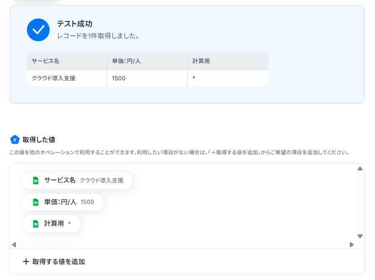The width and height of the screenshot is (375, 280).
Task: Click the サービス名 table column header
Action: (67, 61)
